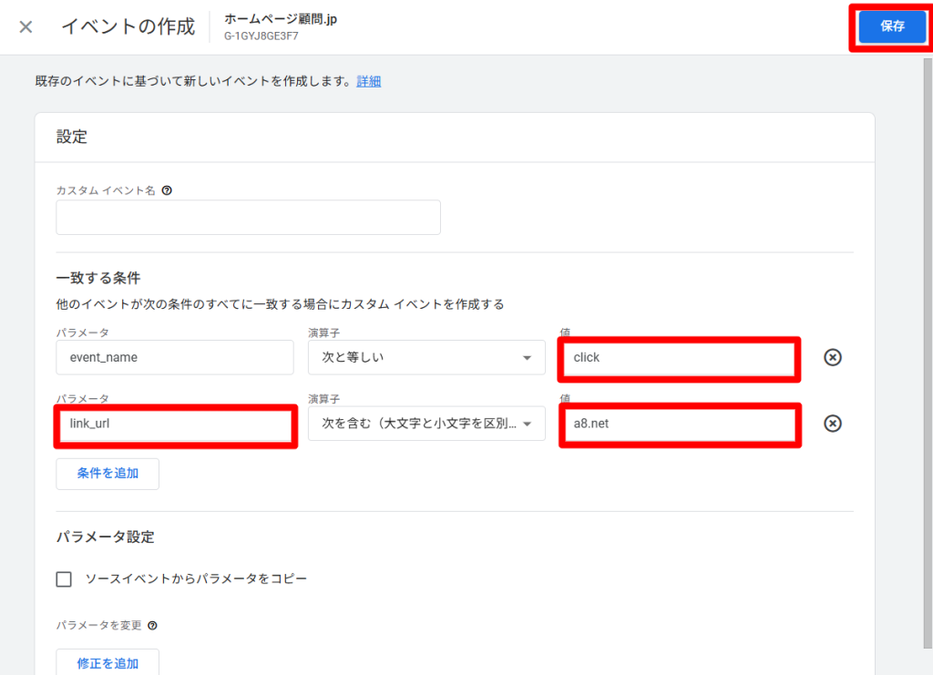
Task: Open the 詳細 details link
Action: tap(368, 81)
